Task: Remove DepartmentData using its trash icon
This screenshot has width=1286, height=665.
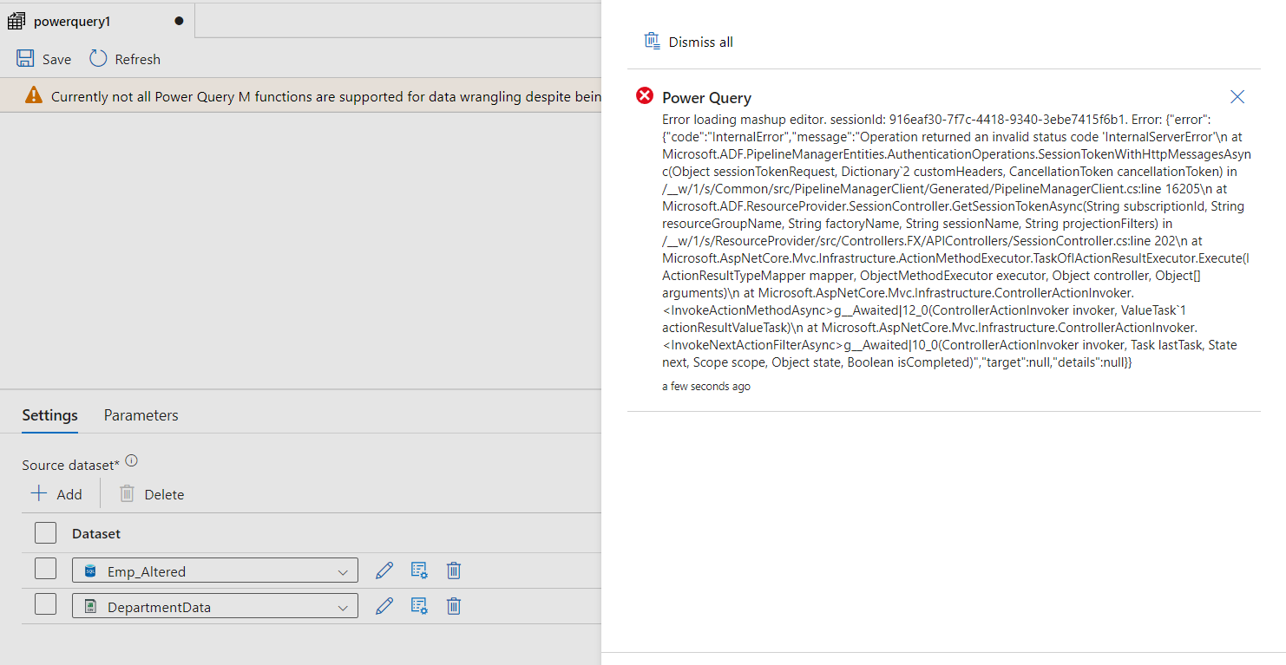Action: 453,606
